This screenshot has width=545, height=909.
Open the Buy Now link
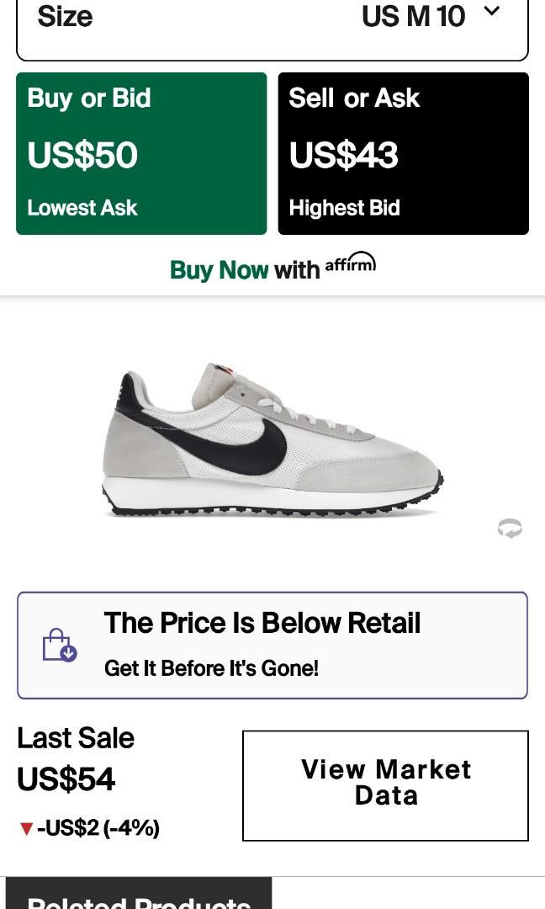tap(219, 270)
